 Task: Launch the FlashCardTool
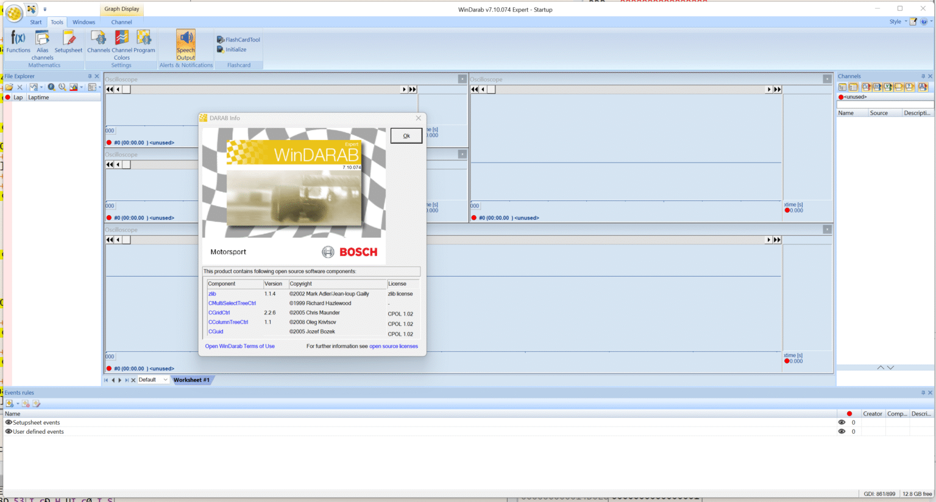pyautogui.click(x=238, y=40)
